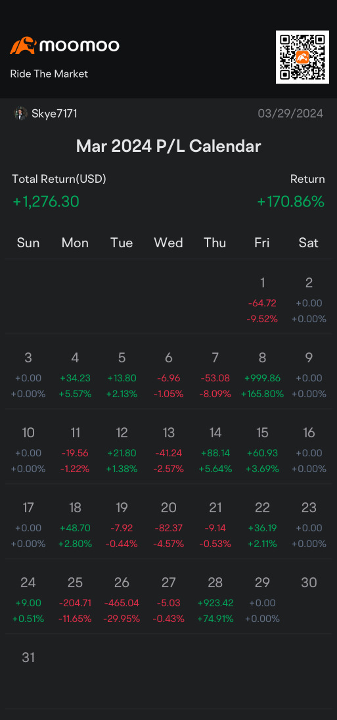This screenshot has width=337, height=720.
Task: Open the Skye7171 username link
Action: 54,114
